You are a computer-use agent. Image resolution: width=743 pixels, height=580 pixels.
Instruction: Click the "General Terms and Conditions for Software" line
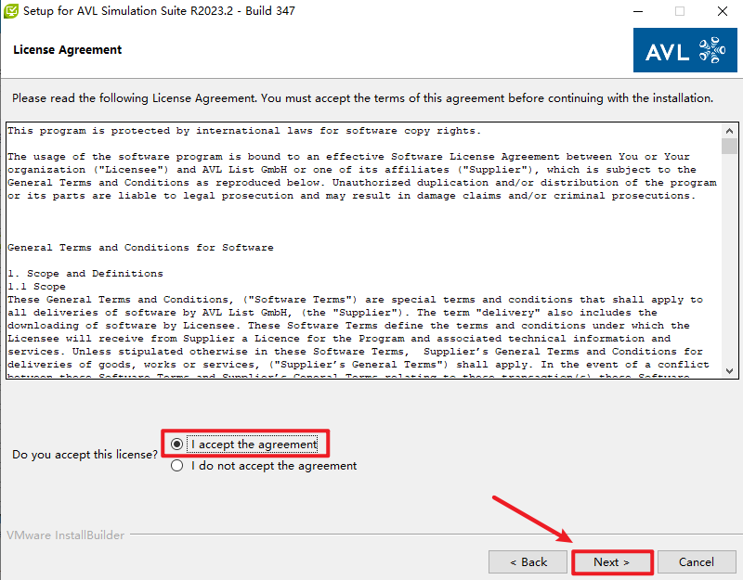point(140,248)
